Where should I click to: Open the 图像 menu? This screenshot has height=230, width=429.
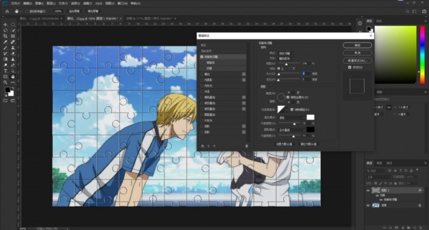click(x=40, y=4)
